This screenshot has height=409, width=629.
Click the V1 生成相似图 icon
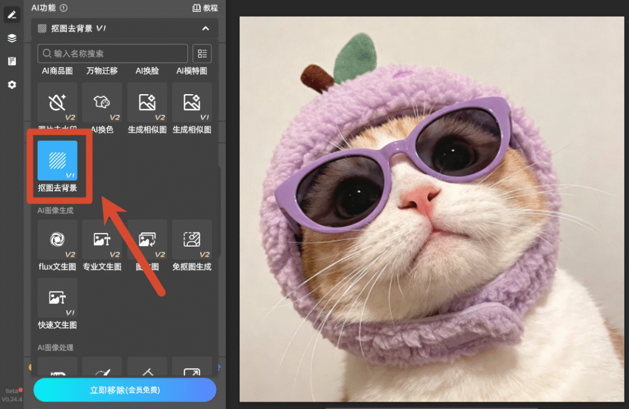(x=192, y=103)
